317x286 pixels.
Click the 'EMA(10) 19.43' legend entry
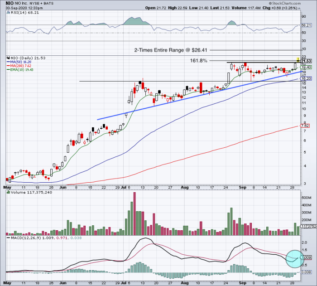[22, 70]
